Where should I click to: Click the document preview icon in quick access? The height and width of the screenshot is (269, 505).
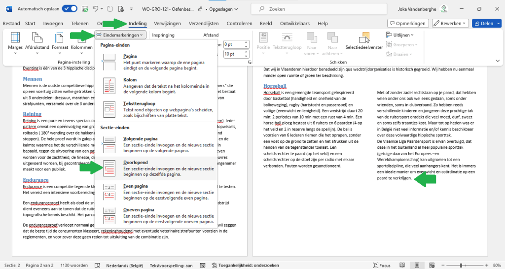click(x=121, y=9)
